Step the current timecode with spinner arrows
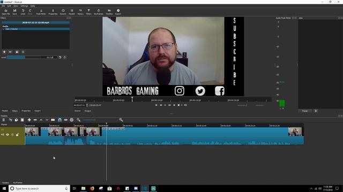Screen dimensions: 343x192 pos(87,105)
